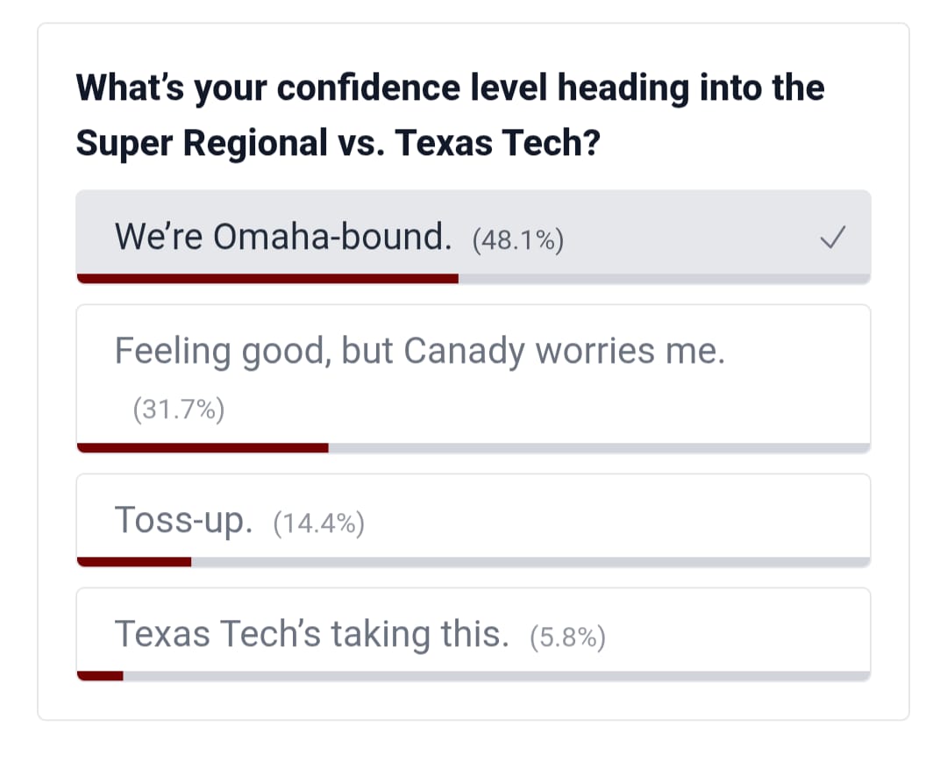This screenshot has height=776, width=947.
Task: Click the red result bar under Toss-up
Action: click(x=134, y=561)
